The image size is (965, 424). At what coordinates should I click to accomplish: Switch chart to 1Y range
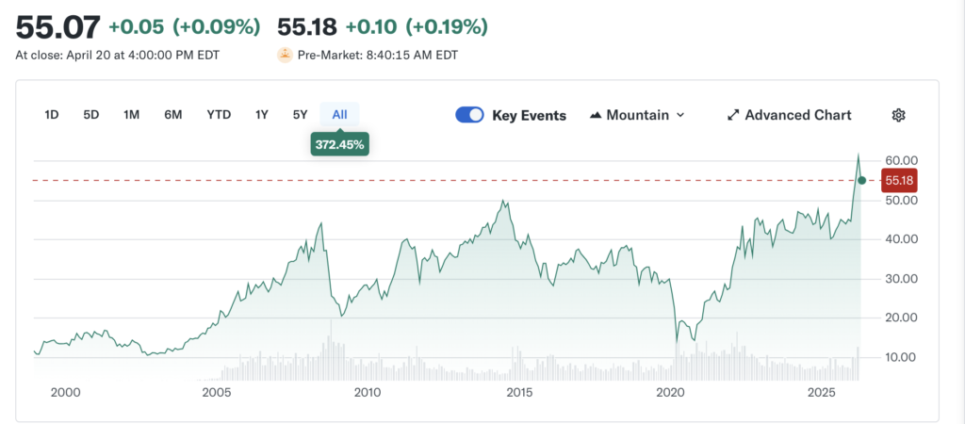(x=262, y=115)
